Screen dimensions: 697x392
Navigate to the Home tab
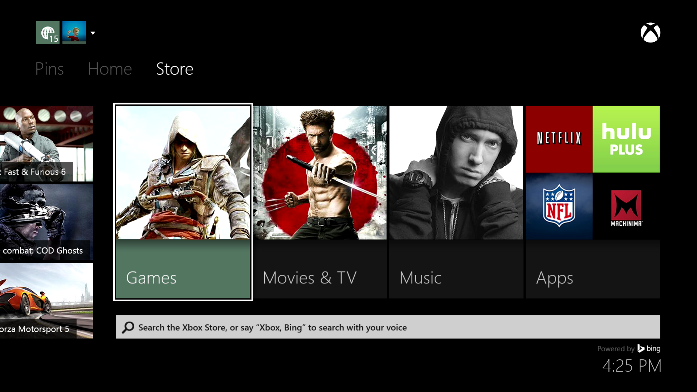click(110, 69)
